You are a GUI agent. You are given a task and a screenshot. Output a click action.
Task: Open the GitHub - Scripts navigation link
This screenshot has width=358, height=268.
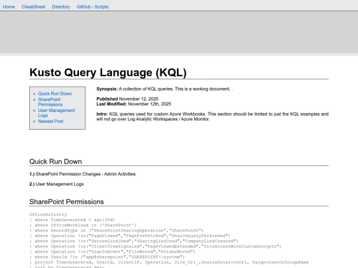pos(92,7)
